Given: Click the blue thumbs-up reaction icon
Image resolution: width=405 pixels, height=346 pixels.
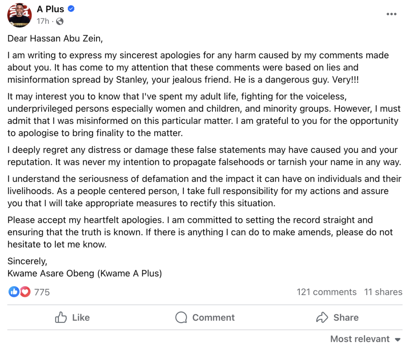Looking at the screenshot, I should [13, 292].
